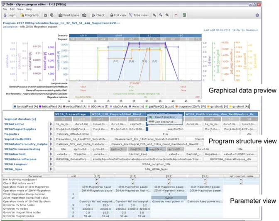This screenshot has width=279, height=221.
Task: Toggle Check that actors work for [3.1]
Action: click(169, 183)
